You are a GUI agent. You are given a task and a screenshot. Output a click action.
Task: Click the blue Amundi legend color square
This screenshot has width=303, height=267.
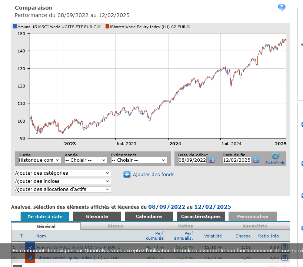15,26
